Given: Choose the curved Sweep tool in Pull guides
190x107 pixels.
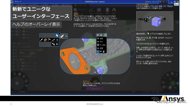Looking at the screenshot, I should pos(53,40).
